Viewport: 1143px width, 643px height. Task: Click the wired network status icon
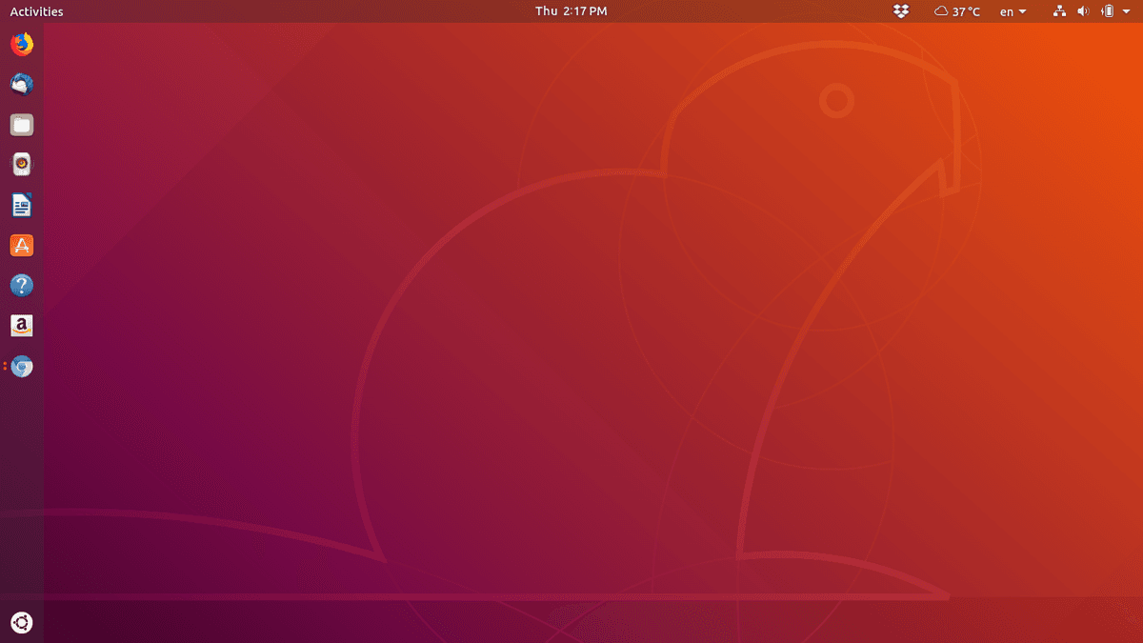click(1059, 11)
